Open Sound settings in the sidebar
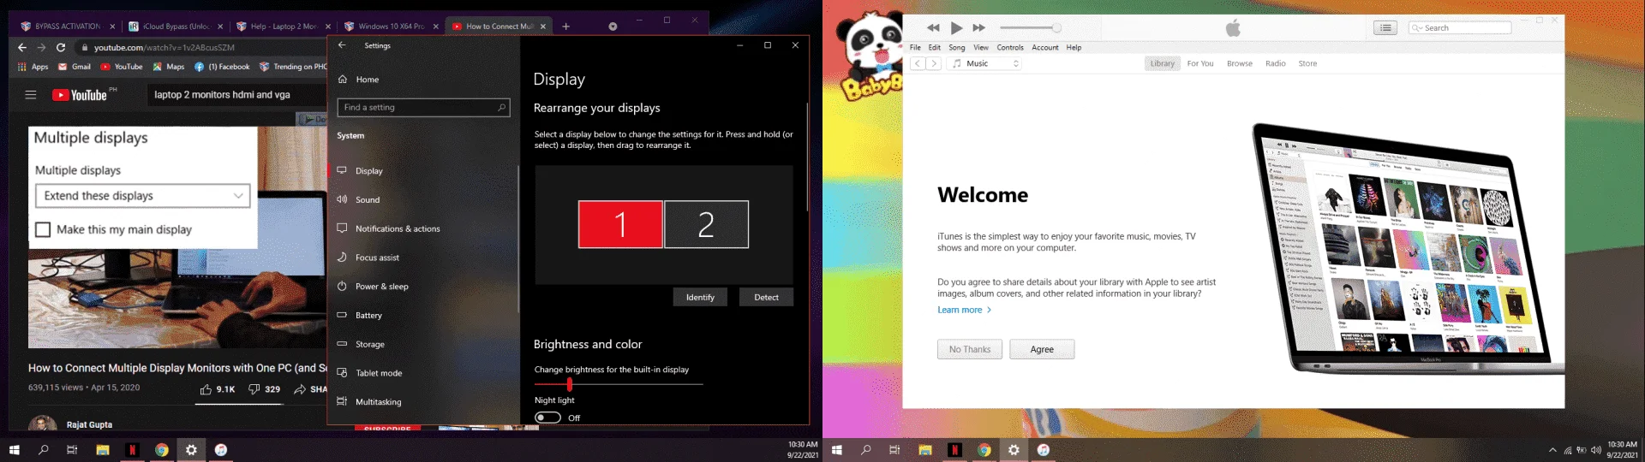Screen dimensions: 1645x462 tap(368, 200)
